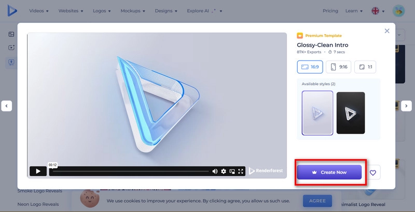Open the user profile avatar
The image size is (415, 212).
click(398, 11)
